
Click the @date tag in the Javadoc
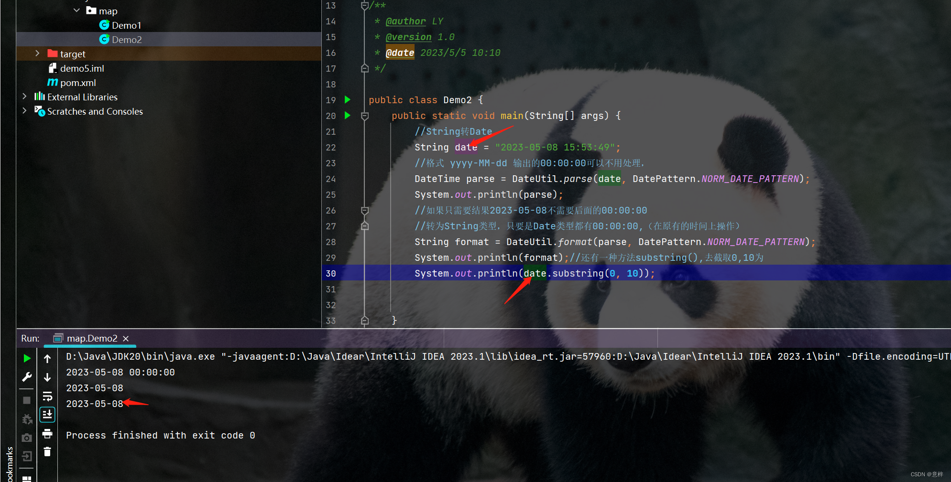tap(400, 53)
